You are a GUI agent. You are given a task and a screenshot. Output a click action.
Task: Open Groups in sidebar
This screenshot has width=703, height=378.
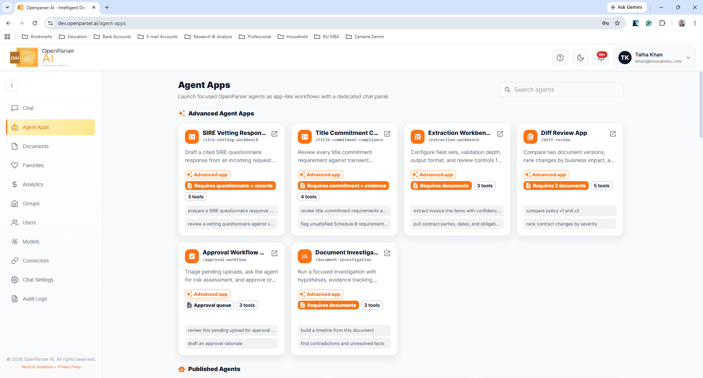point(51,203)
